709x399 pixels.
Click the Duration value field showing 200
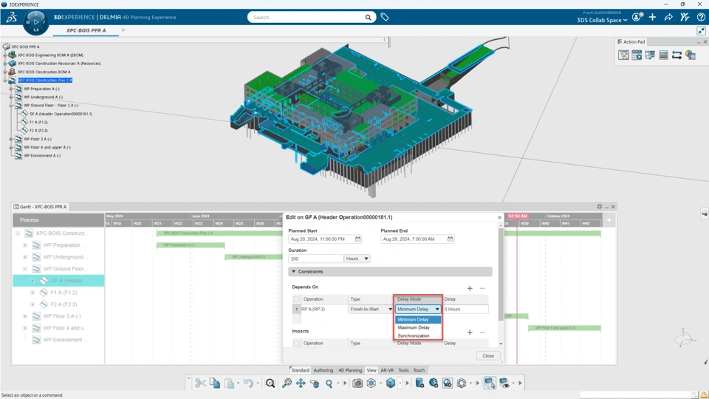point(315,259)
